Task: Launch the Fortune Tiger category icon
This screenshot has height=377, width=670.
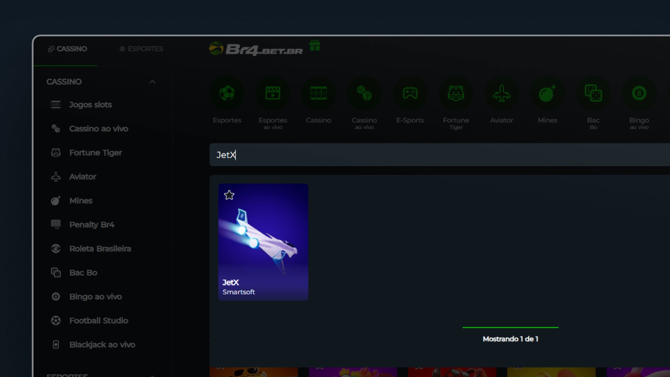Action: click(x=456, y=94)
